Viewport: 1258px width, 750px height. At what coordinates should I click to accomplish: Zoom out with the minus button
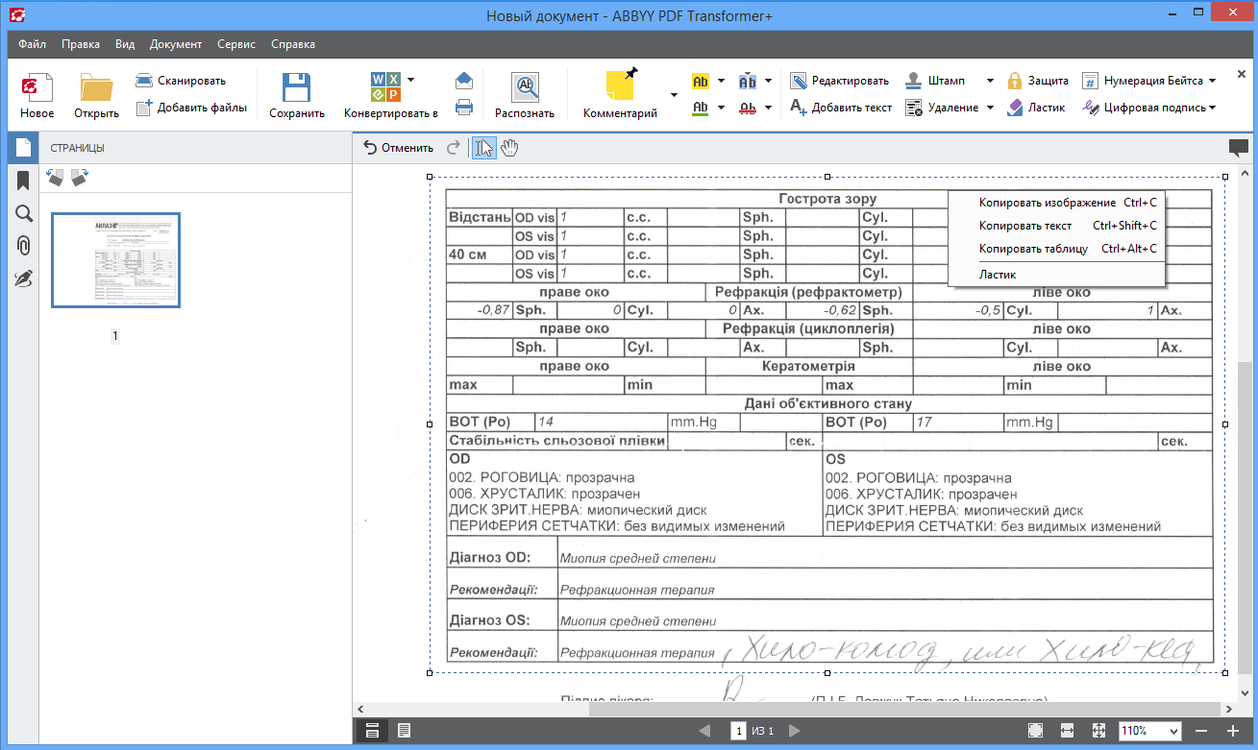tap(1202, 731)
